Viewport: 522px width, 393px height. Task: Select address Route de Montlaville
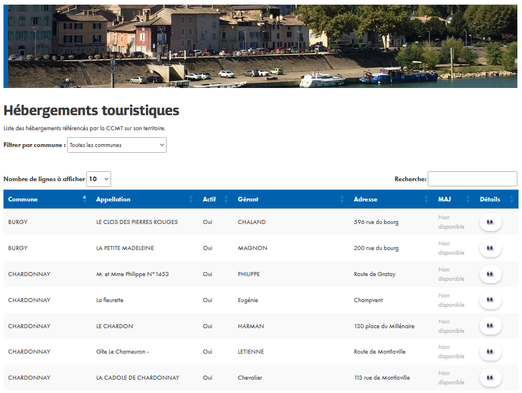pyautogui.click(x=380, y=352)
